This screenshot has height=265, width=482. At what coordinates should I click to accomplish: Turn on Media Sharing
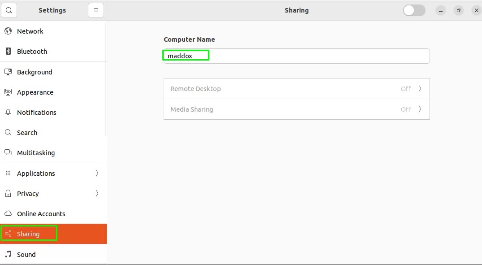point(296,109)
